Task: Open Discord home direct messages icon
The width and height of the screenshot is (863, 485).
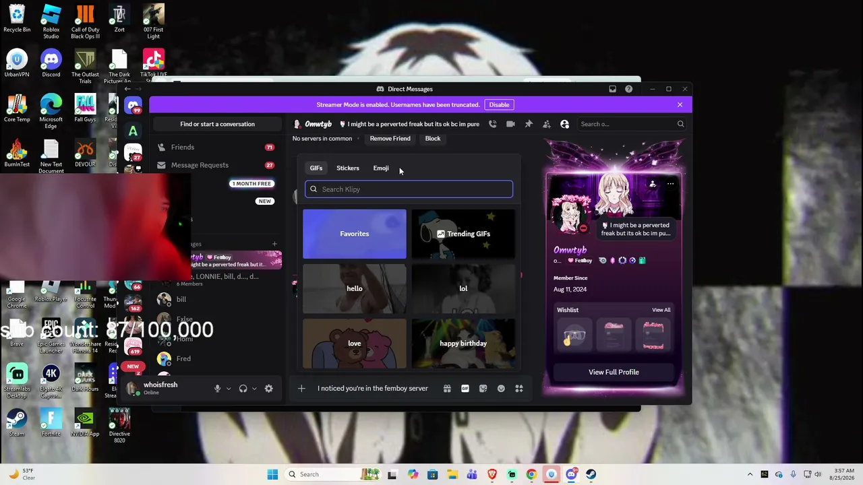Action: pos(133,106)
